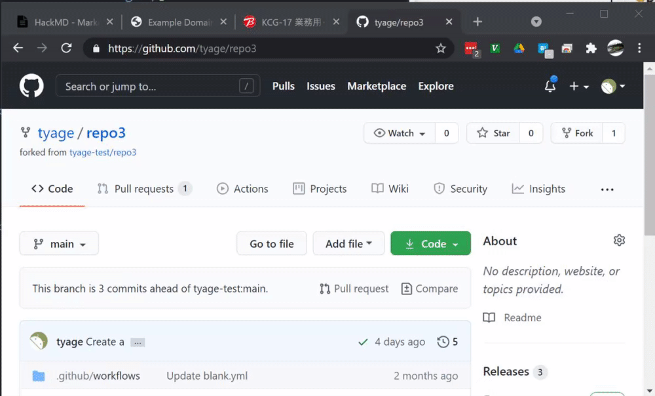The image size is (655, 396).
Task: Open the red extension with badge 2
Action: pos(472,49)
